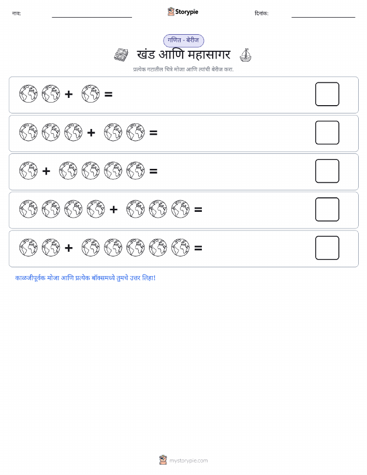This screenshot has width=367, height=475.
Task: Click the गणित - बेरीज tag pill
Action: [x=183, y=40]
